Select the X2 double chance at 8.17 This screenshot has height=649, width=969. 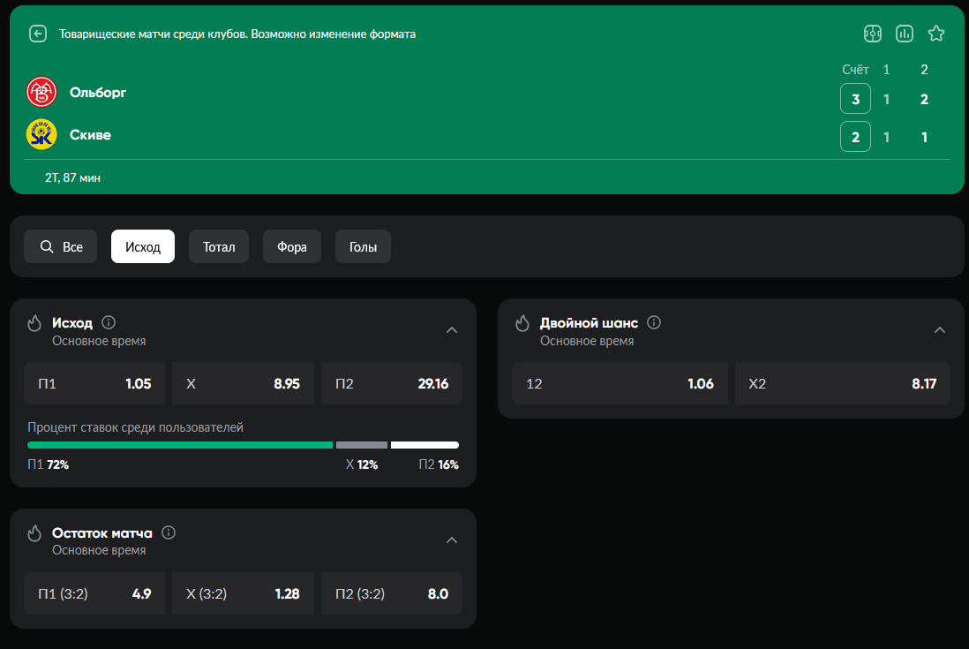point(842,383)
